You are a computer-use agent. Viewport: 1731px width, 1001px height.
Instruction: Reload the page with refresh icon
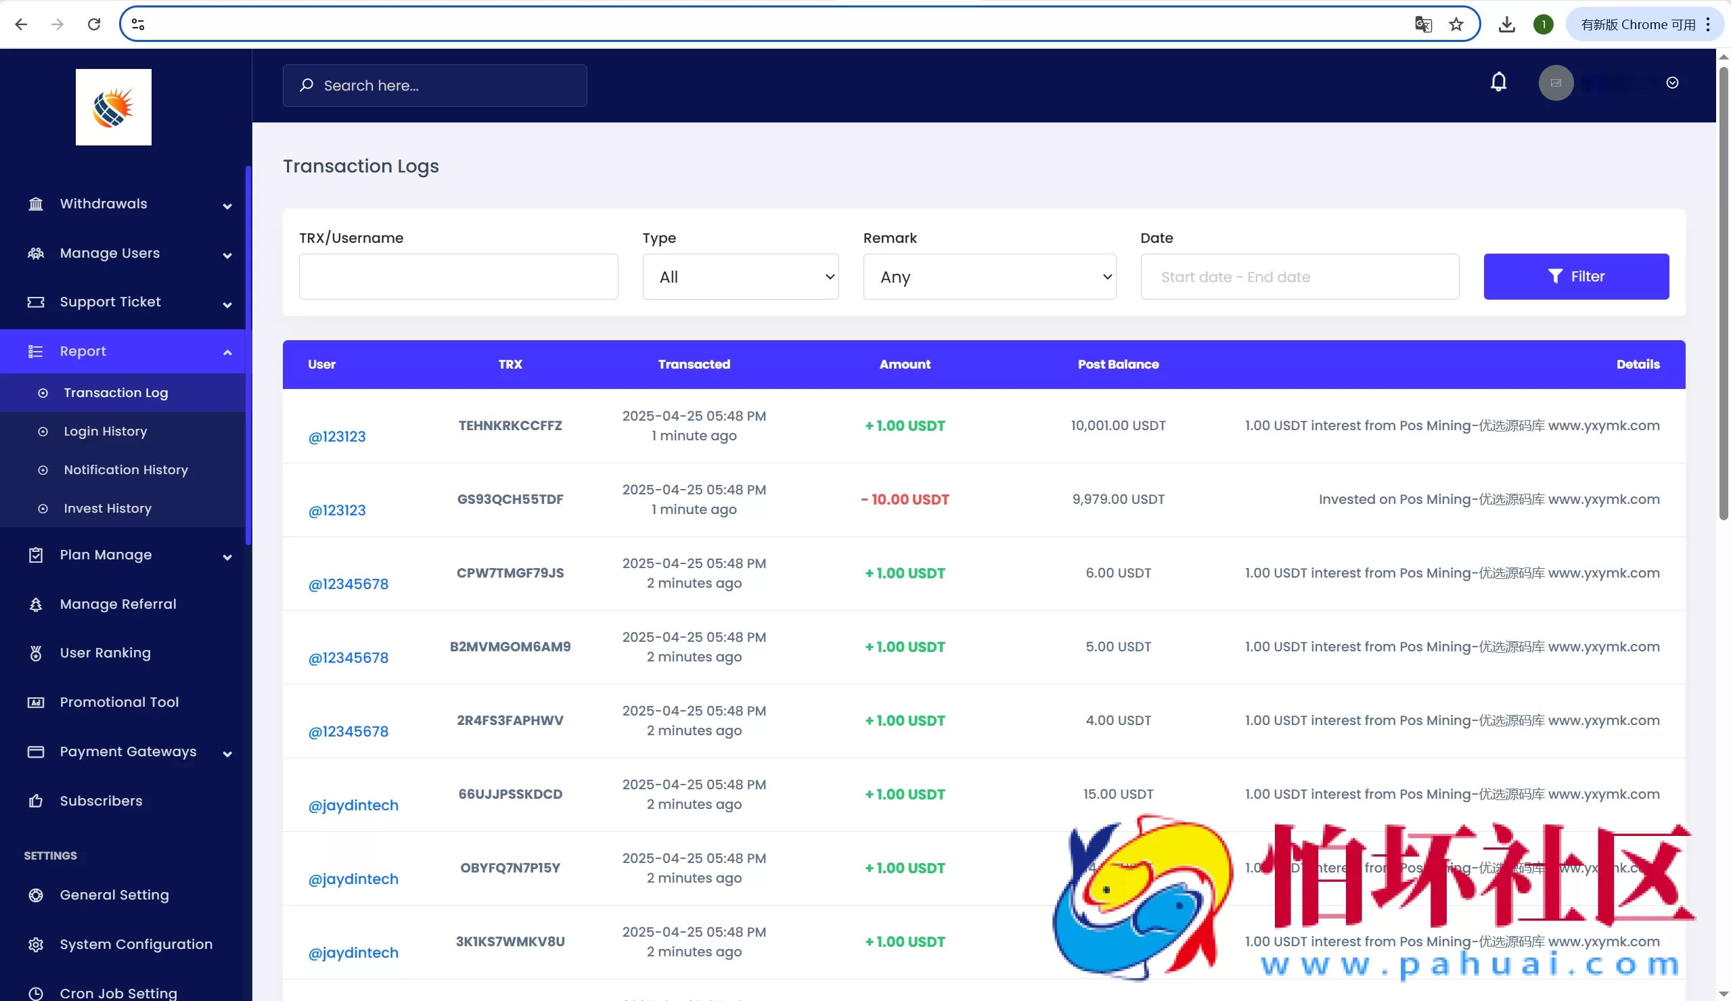[x=94, y=25]
